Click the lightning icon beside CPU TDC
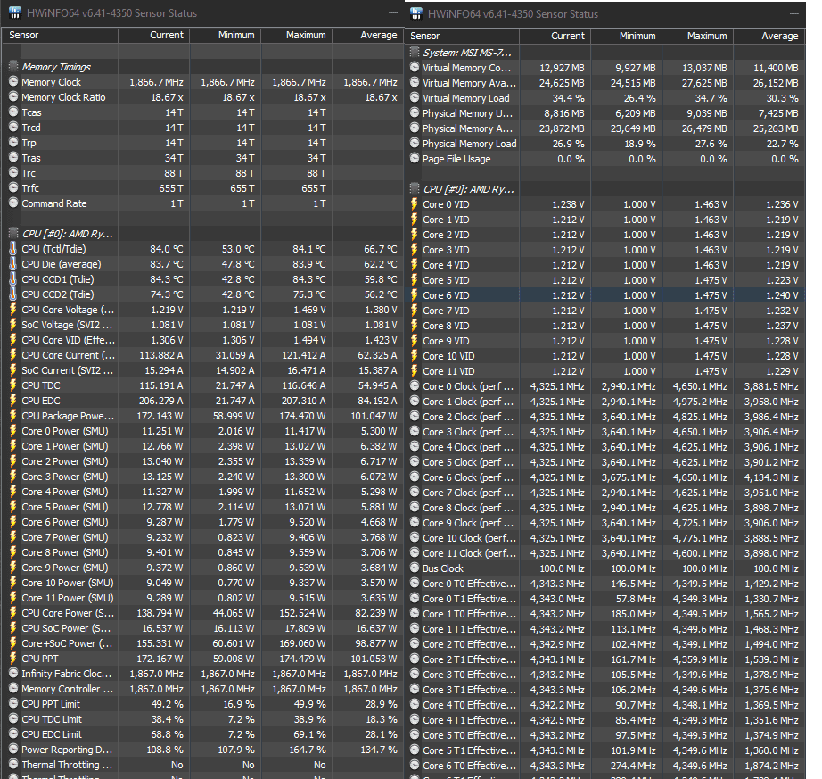 [x=13, y=385]
